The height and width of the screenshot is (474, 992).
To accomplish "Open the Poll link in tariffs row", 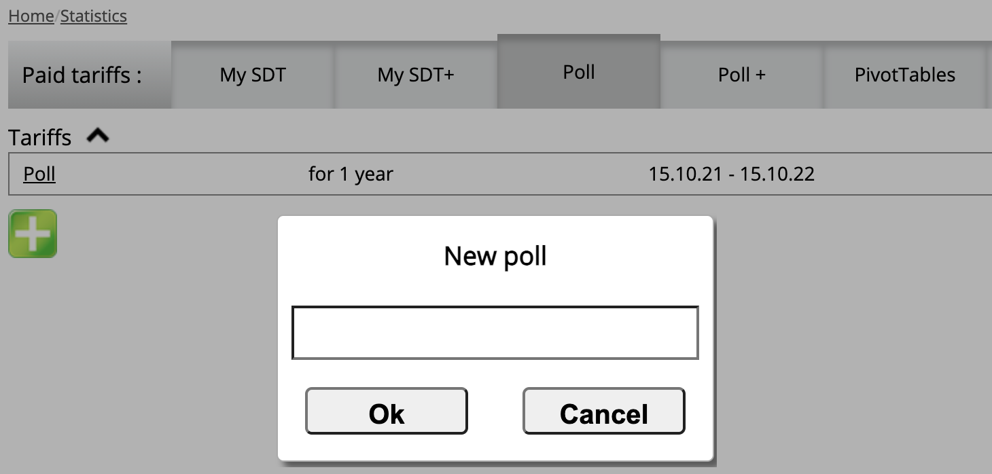I will (39, 174).
